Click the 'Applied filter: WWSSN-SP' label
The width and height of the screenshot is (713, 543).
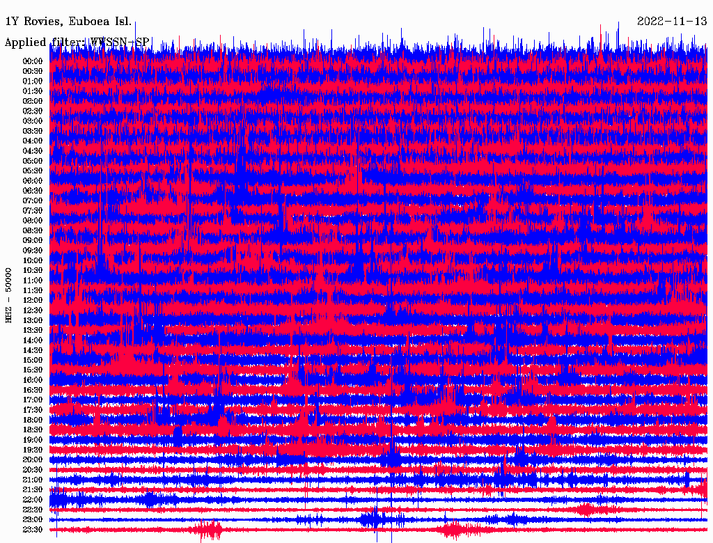(77, 42)
